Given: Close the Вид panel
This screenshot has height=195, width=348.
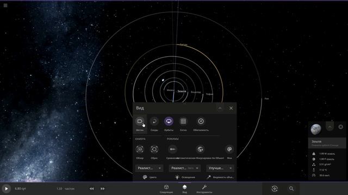Looking at the screenshot, I should click(x=231, y=108).
